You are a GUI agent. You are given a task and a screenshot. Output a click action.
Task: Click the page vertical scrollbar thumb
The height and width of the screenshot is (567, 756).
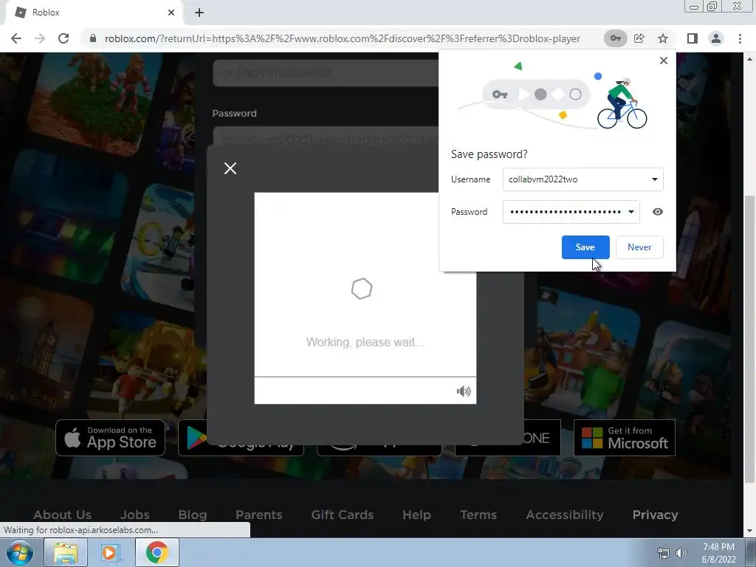coord(749,339)
